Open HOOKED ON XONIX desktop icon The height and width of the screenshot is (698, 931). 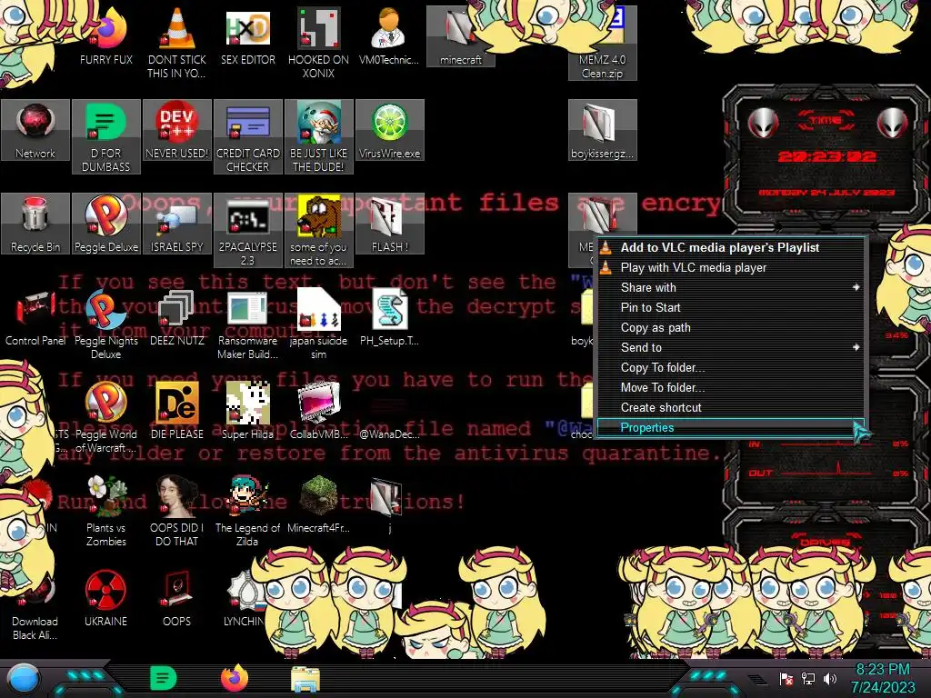click(318, 44)
